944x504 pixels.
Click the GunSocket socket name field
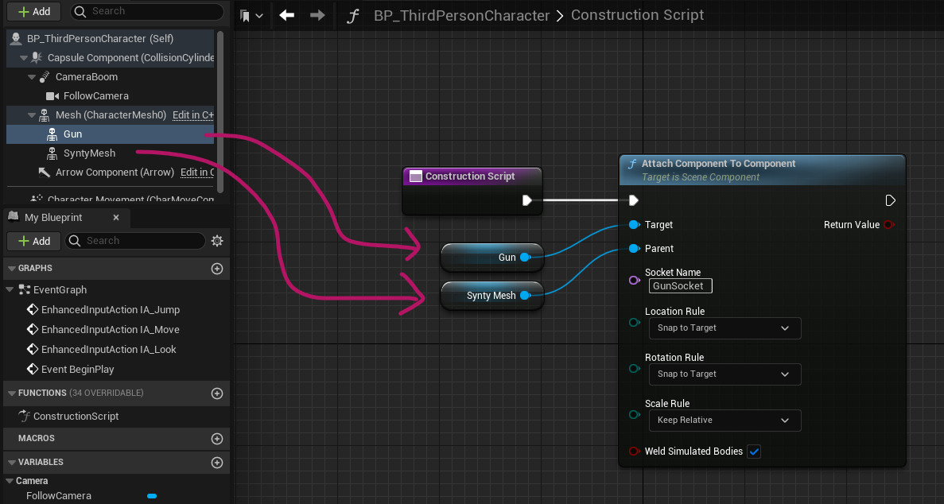(680, 286)
